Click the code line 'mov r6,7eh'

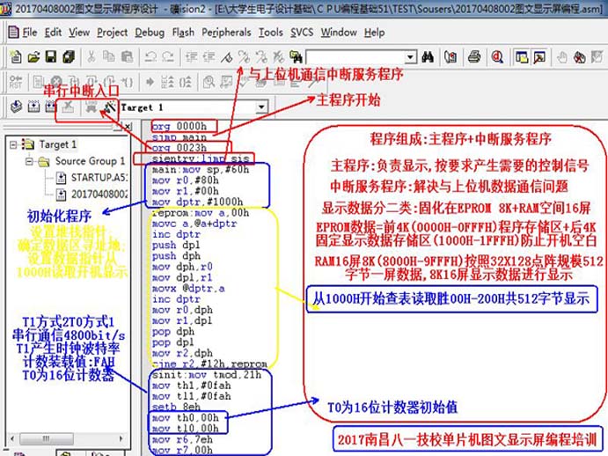pyautogui.click(x=182, y=439)
